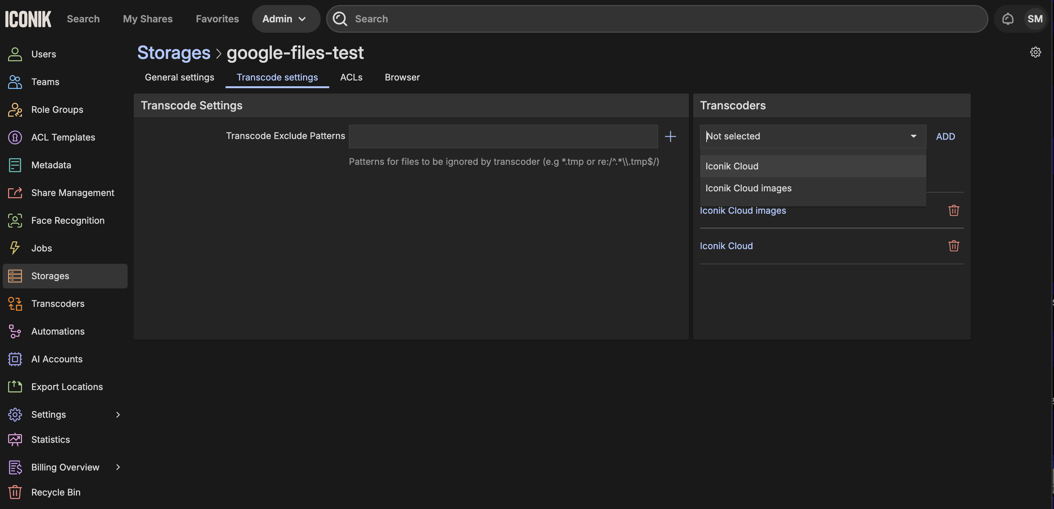Expand the Billing Overview submenu
Image resolution: width=1054 pixels, height=509 pixels.
tap(118, 467)
